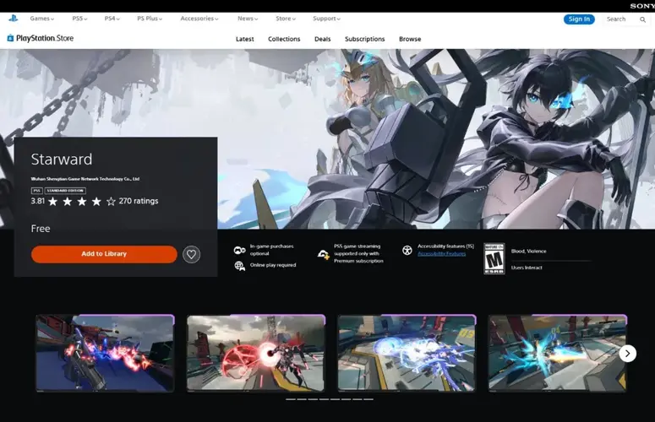This screenshot has width=655, height=422.
Task: Click the star rating icons
Action: click(81, 202)
